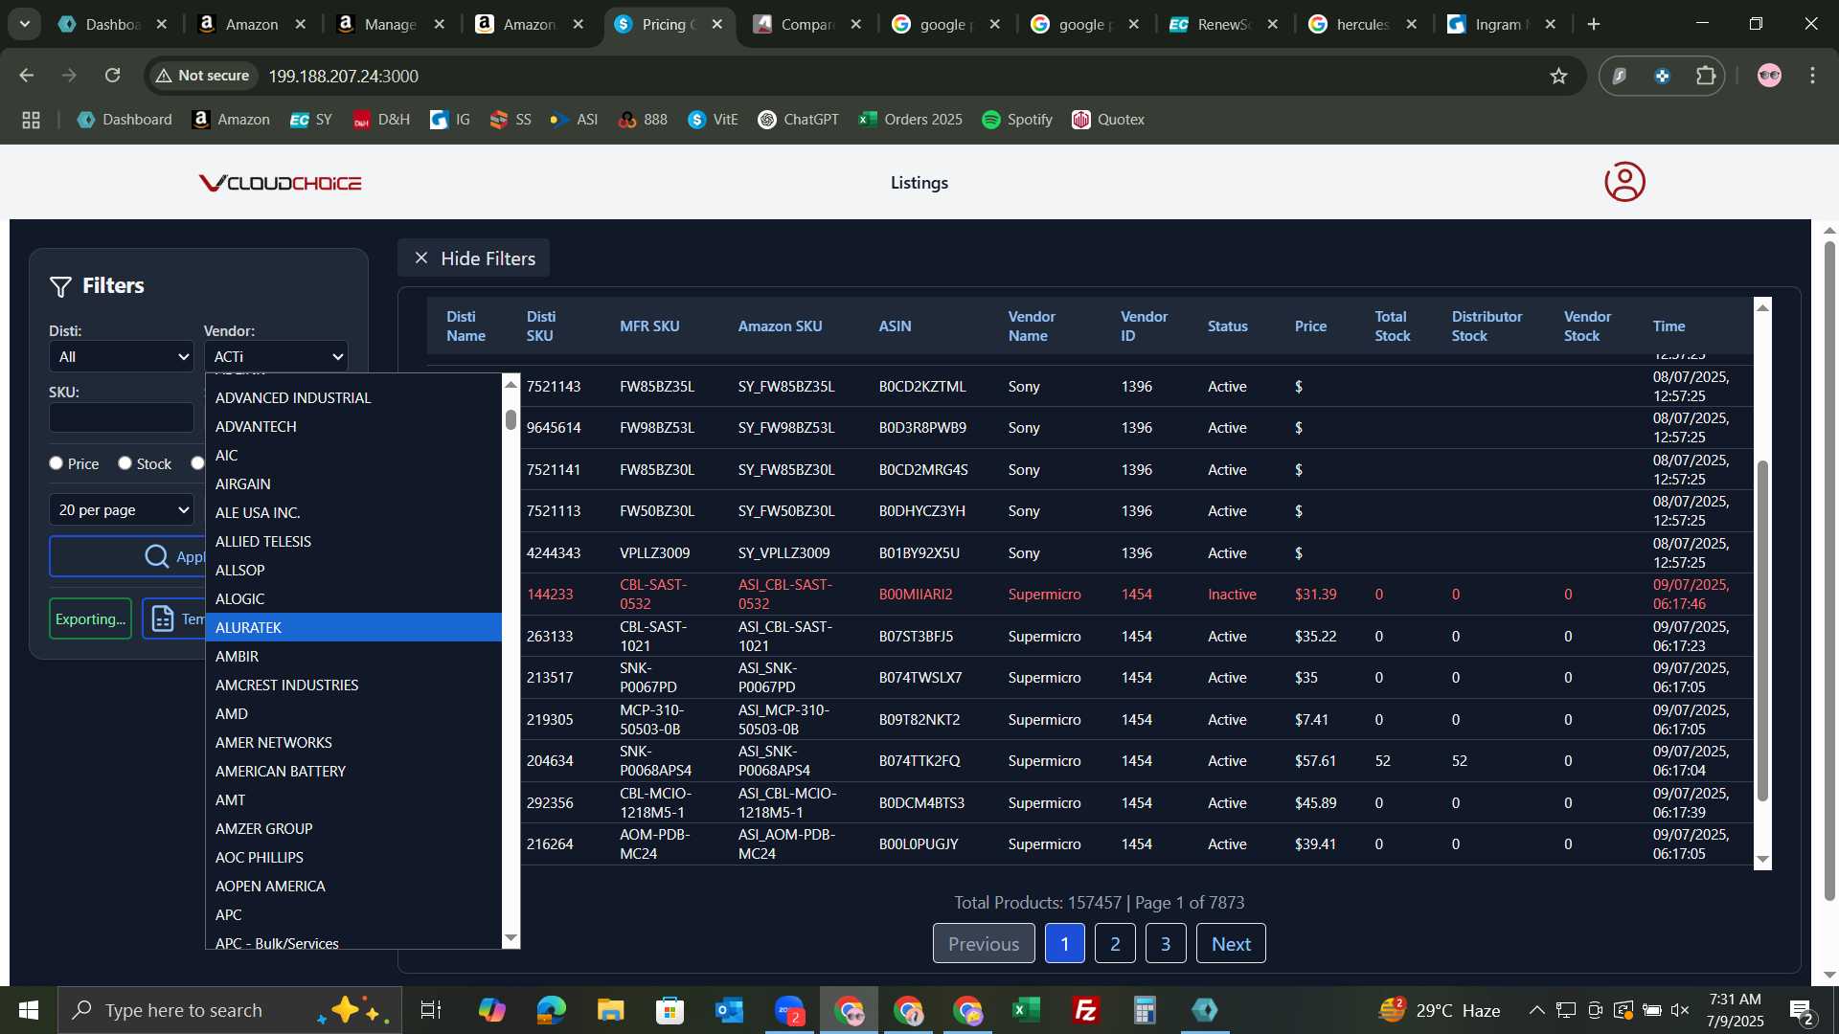Image resolution: width=1839 pixels, height=1034 pixels.
Task: Open the Disti dropdown set to All
Action: tap(122, 357)
